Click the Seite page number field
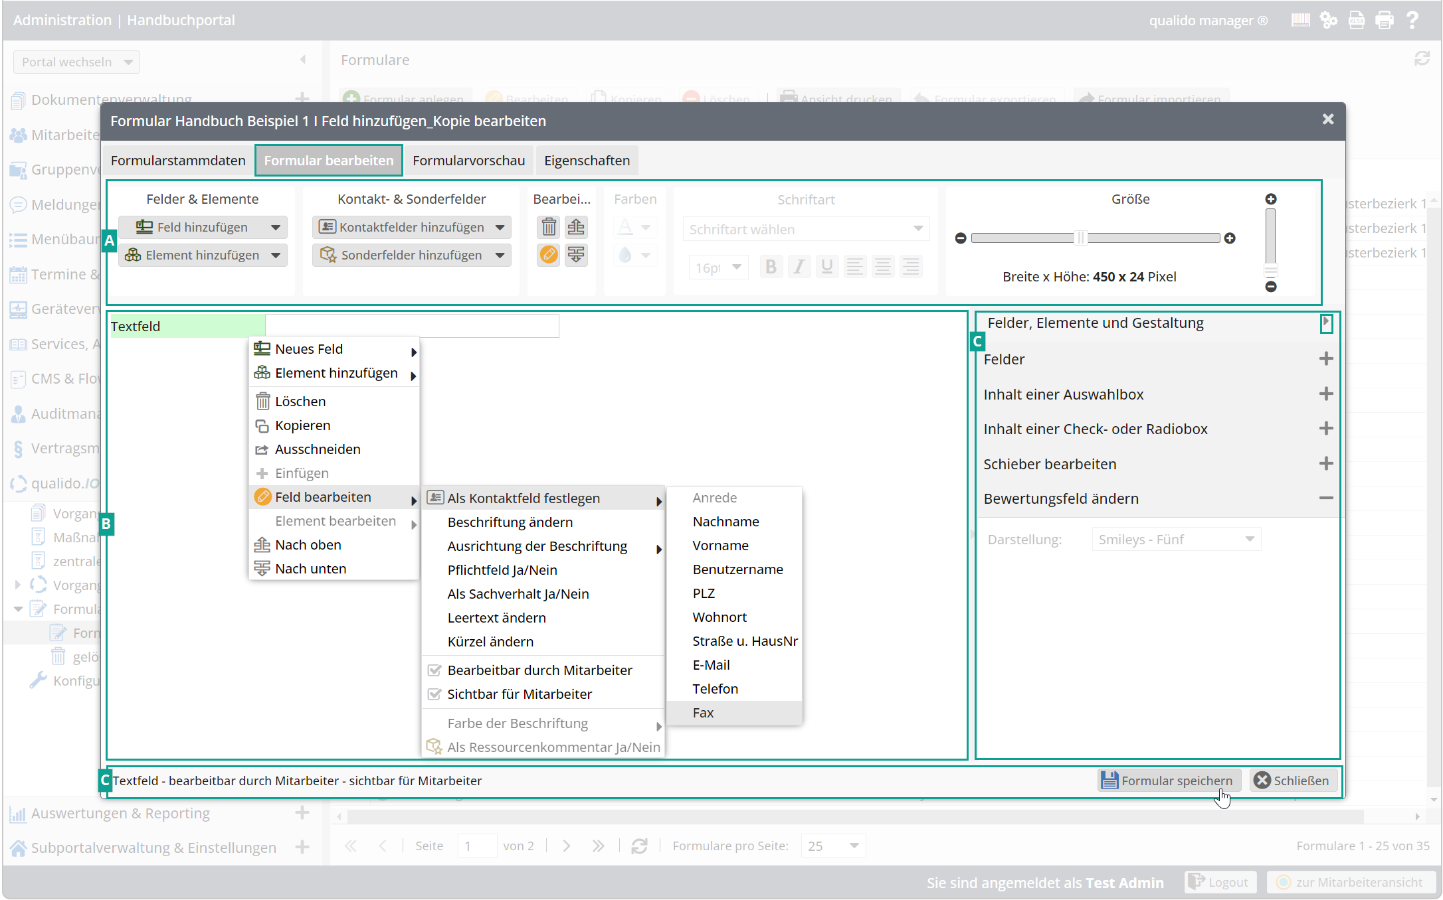This screenshot has height=900, width=1443. pos(477,846)
